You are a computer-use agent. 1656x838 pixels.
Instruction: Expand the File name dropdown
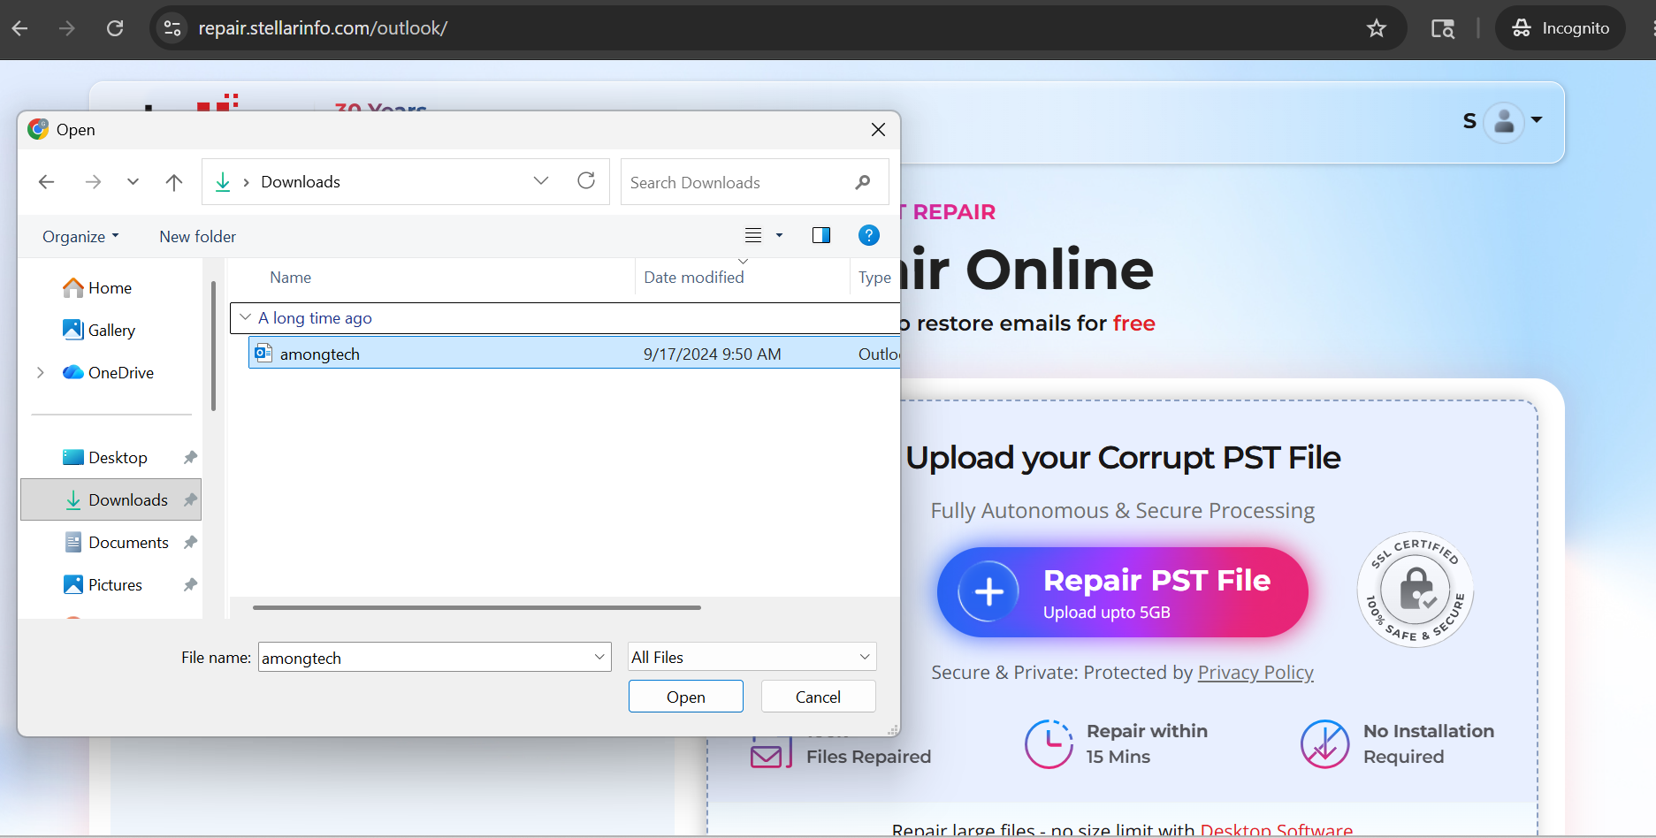point(599,657)
